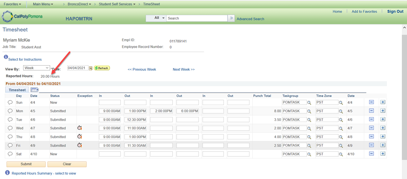Screen dimensions: 407x179
Task: Click the Sunday first In time field
Action: tap(110, 103)
